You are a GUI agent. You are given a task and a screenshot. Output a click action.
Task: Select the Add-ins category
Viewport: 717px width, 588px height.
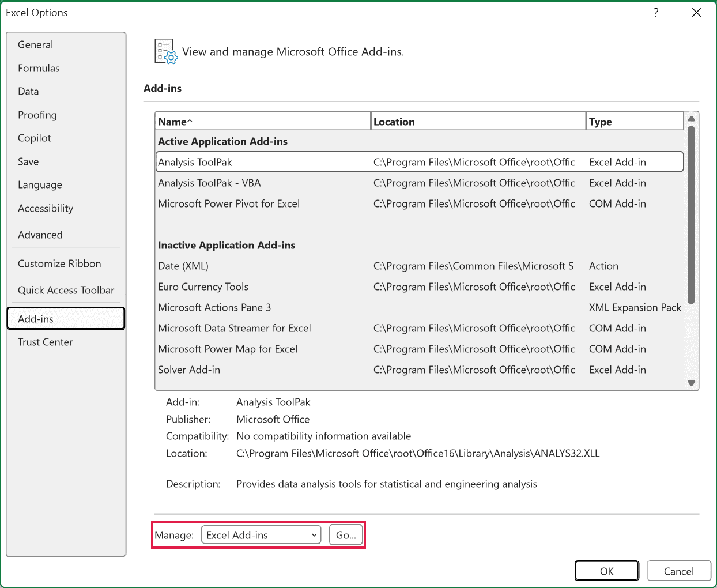point(66,319)
